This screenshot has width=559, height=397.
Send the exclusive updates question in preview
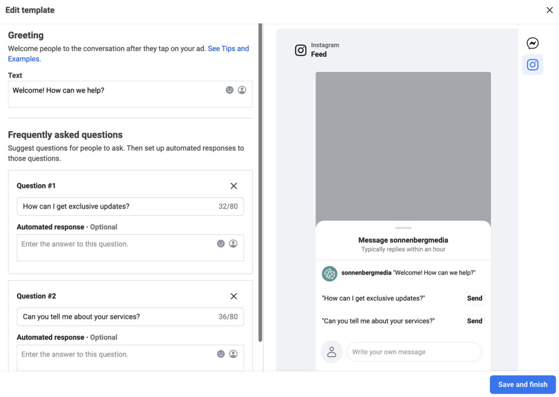click(x=474, y=298)
